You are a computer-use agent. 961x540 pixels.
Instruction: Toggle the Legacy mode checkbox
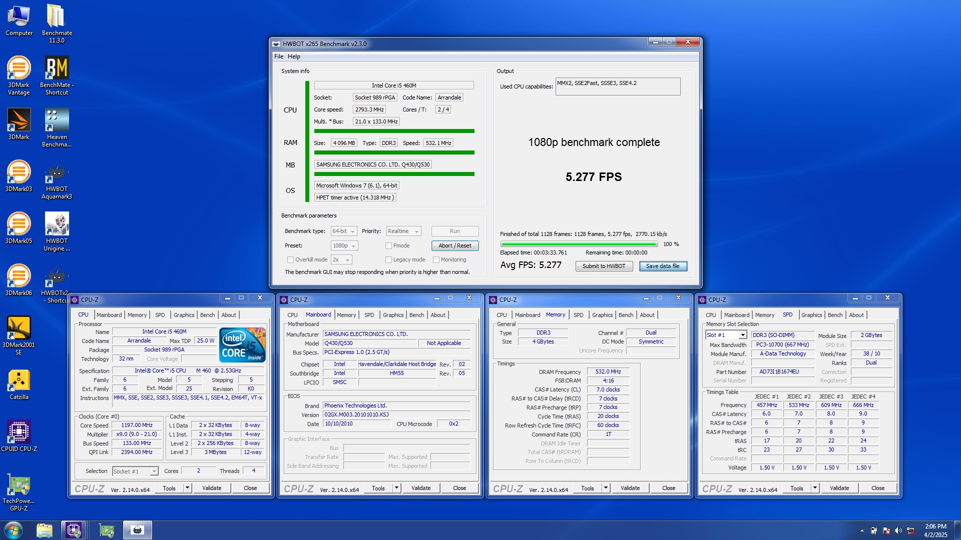pyautogui.click(x=388, y=259)
